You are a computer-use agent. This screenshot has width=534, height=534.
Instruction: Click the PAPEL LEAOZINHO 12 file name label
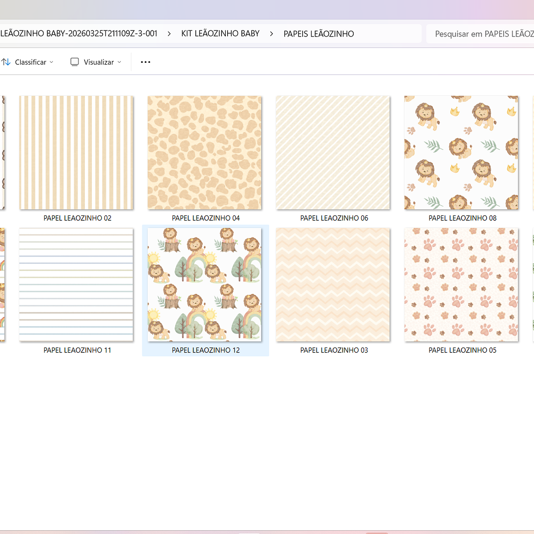click(206, 350)
